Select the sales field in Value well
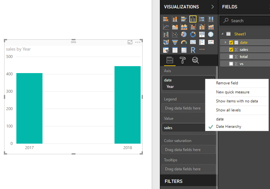 click(184, 128)
